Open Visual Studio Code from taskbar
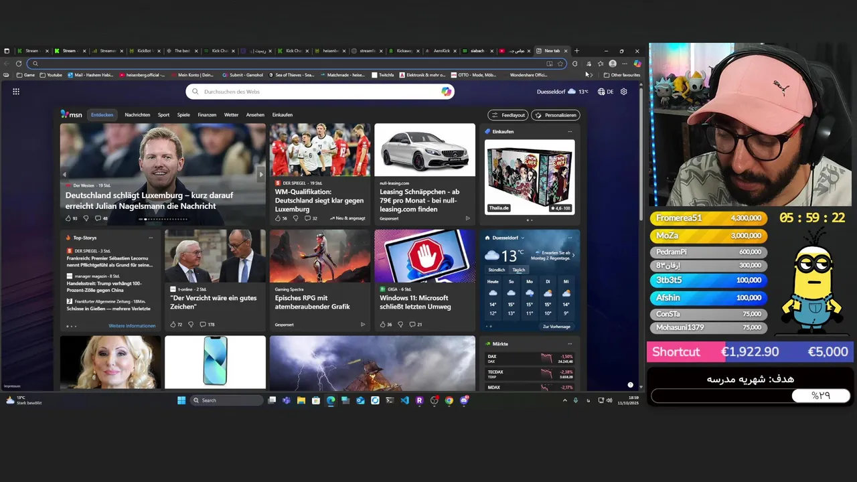 404,400
